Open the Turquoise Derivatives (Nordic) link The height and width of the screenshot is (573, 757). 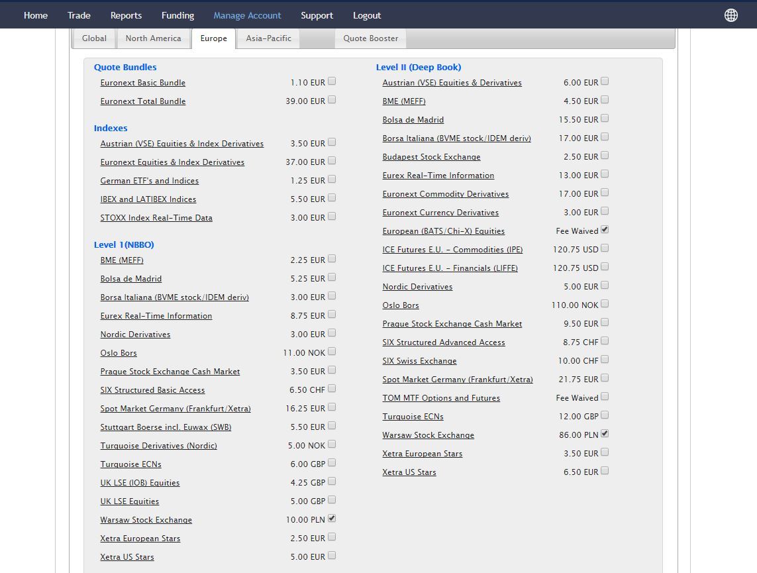point(159,446)
